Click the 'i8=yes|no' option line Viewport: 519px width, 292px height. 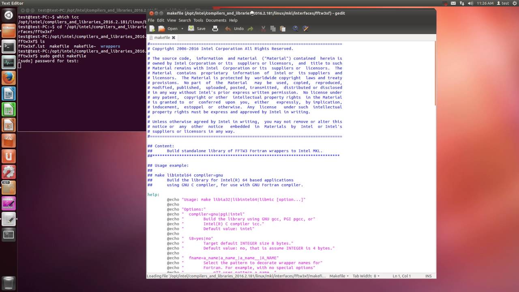pyautogui.click(x=190, y=238)
